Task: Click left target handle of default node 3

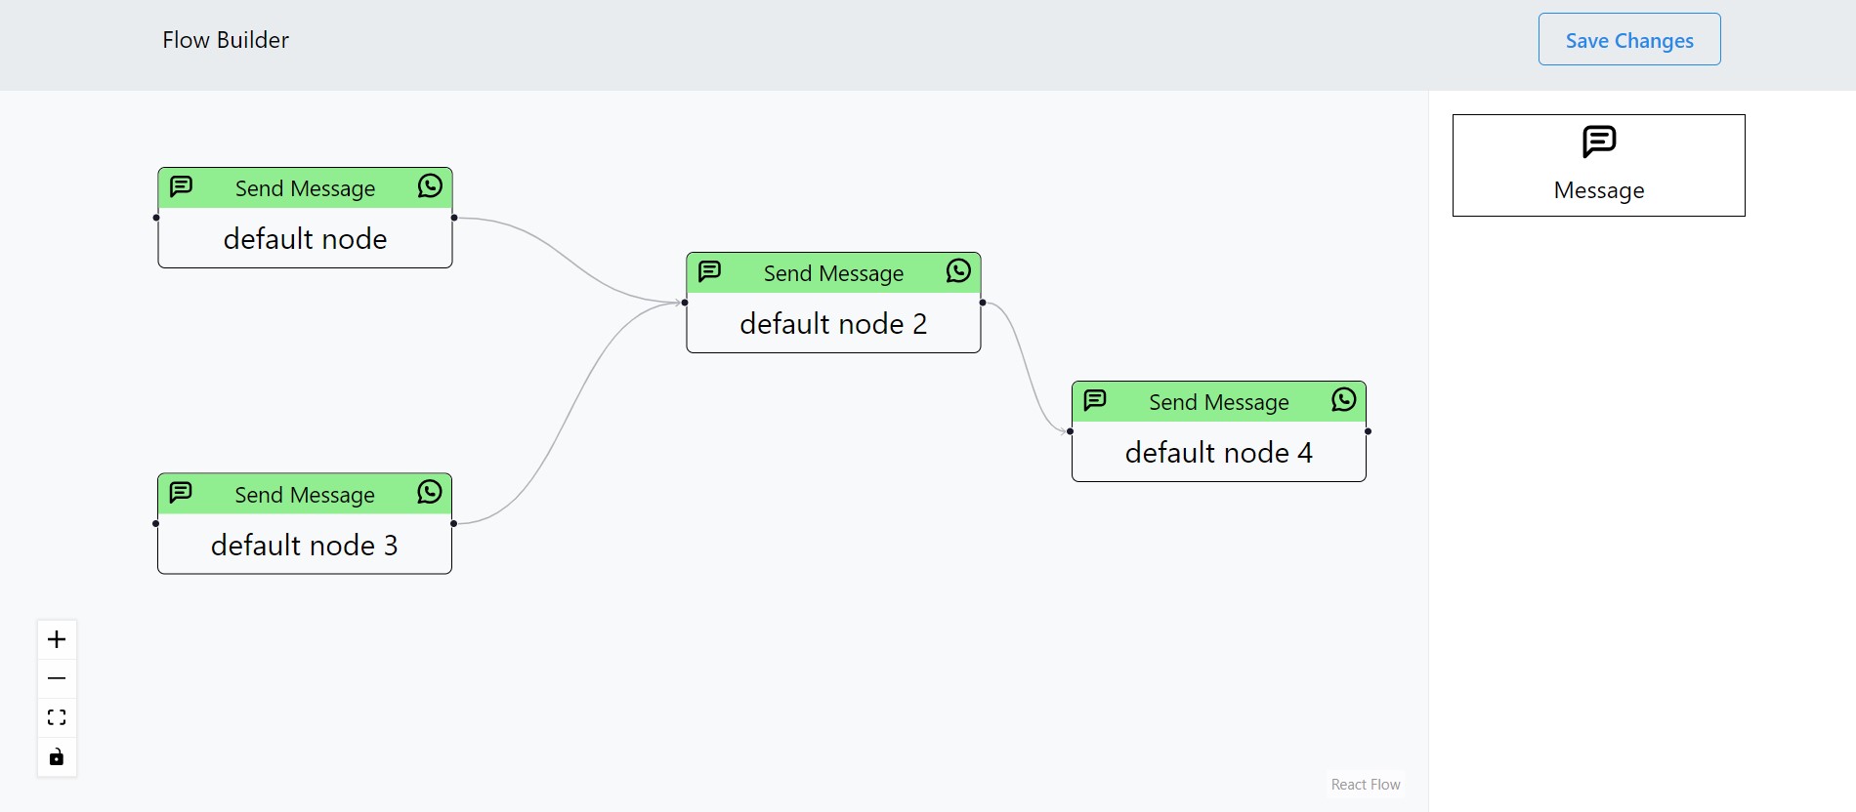Action: (x=156, y=524)
